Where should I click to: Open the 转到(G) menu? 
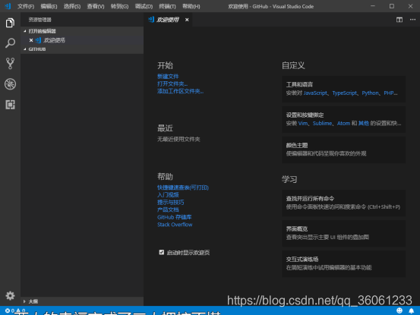point(119,6)
